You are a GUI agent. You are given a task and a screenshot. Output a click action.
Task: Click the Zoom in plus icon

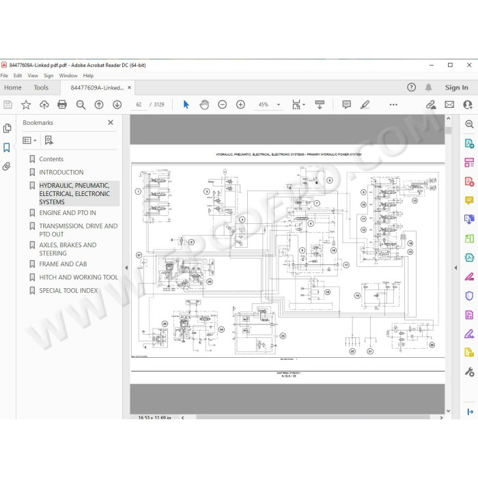click(240, 104)
